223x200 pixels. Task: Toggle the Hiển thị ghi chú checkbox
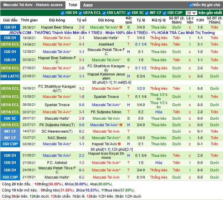click(191, 5)
